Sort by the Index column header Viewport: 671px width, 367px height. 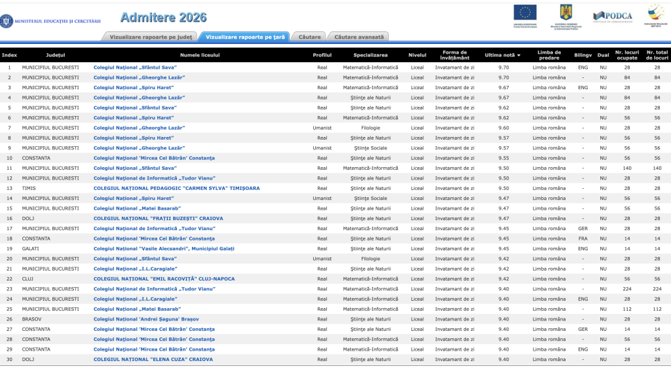[9, 55]
